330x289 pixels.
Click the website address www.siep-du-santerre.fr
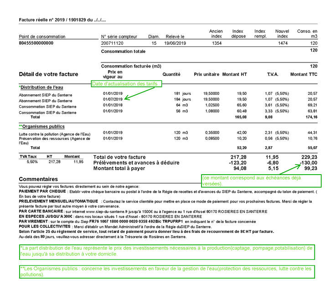pos(107,212)
